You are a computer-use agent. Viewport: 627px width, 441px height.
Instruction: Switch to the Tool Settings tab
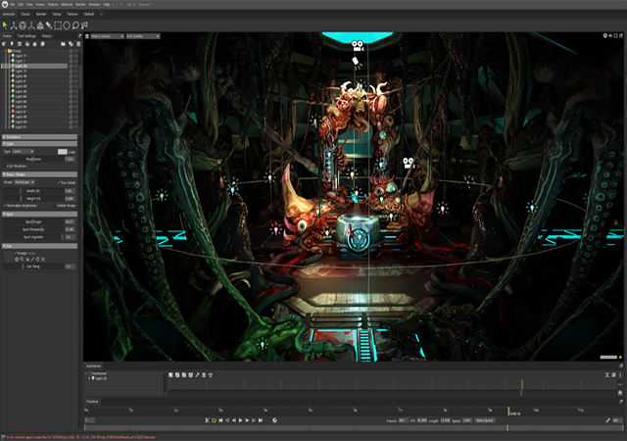pos(26,36)
